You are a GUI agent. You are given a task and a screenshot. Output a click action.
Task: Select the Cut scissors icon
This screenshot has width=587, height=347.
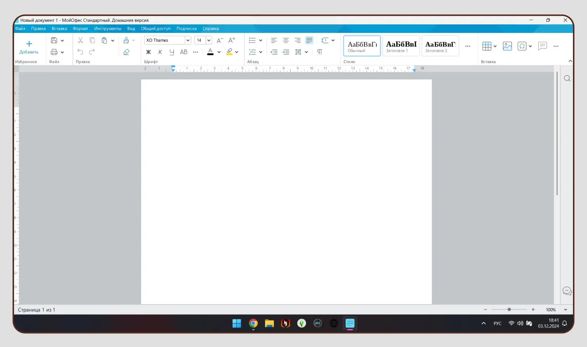[x=80, y=40]
